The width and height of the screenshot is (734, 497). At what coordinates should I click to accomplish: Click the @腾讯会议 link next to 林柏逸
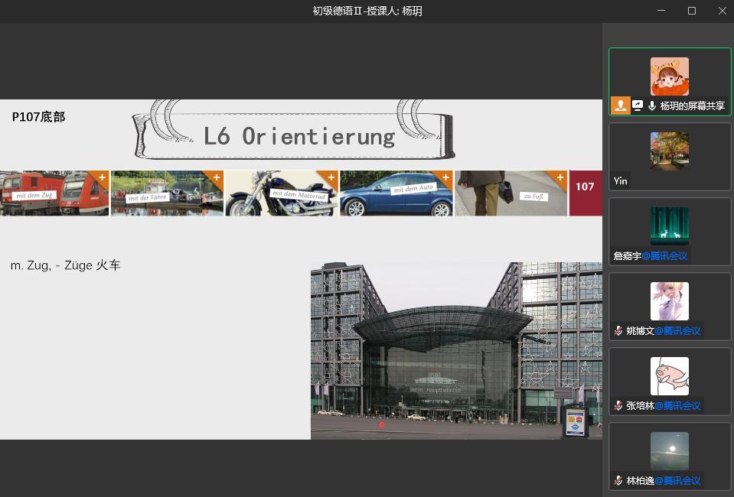click(677, 481)
